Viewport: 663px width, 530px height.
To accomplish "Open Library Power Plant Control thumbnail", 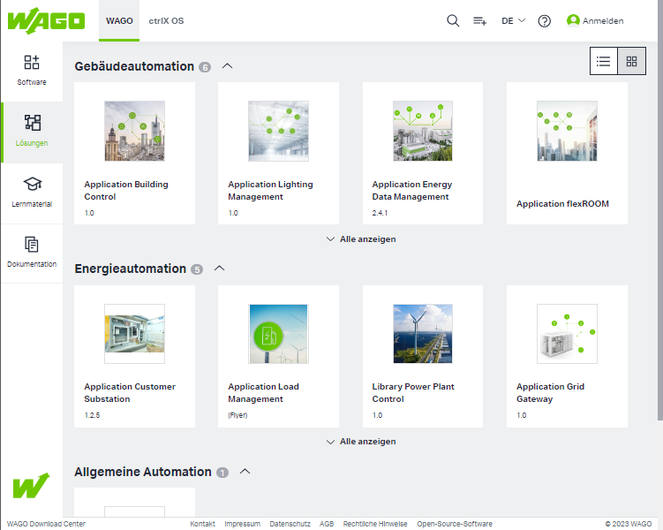I will click(x=422, y=334).
